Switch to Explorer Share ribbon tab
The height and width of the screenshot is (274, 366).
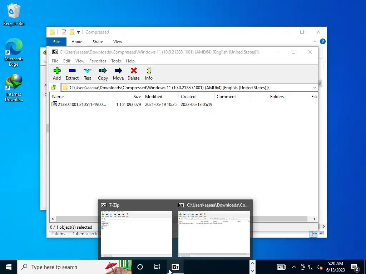[x=98, y=42]
